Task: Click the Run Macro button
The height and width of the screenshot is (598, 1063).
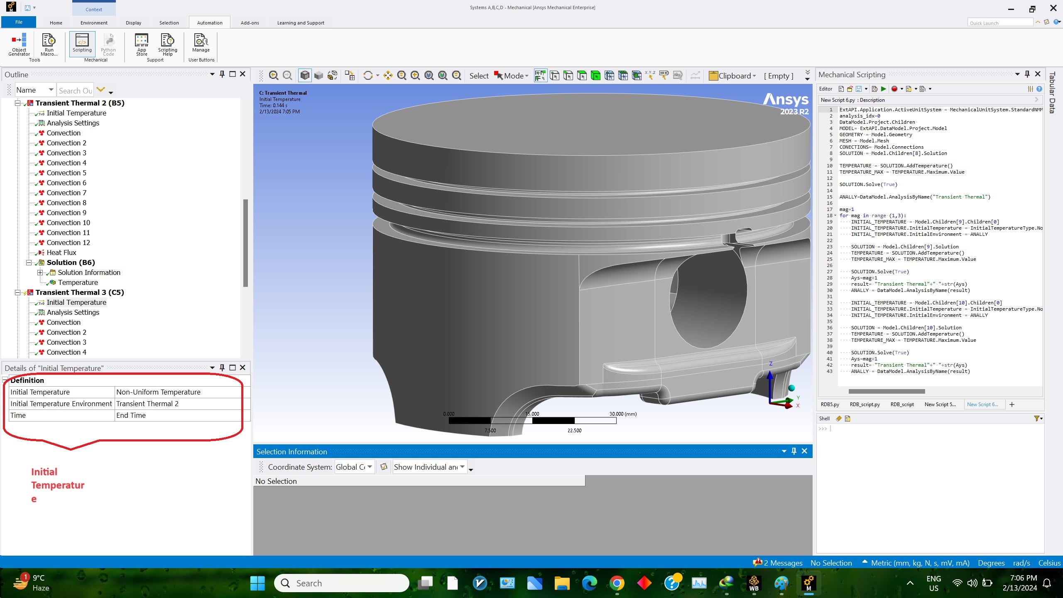Action: (49, 44)
